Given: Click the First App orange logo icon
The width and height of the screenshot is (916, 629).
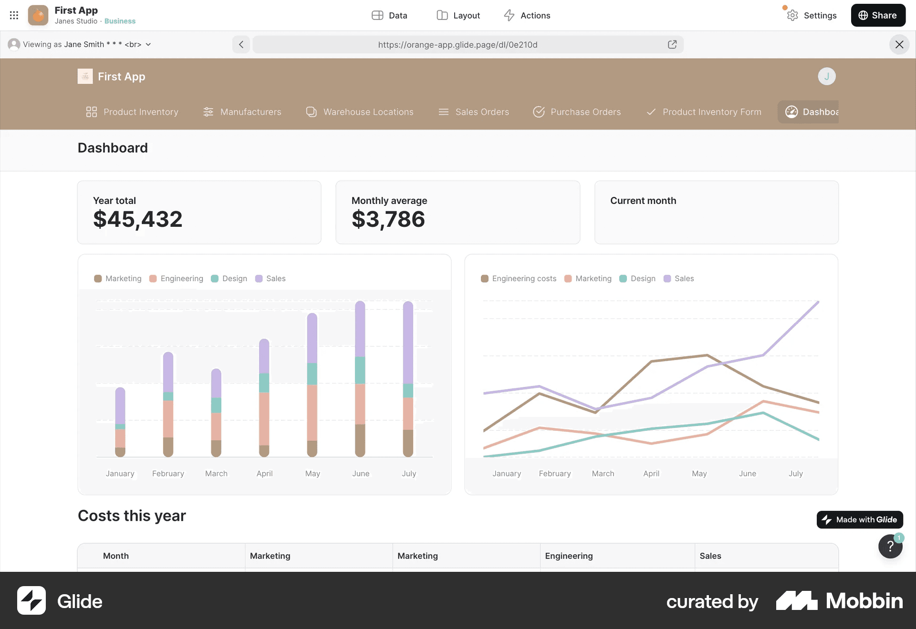Looking at the screenshot, I should (38, 15).
